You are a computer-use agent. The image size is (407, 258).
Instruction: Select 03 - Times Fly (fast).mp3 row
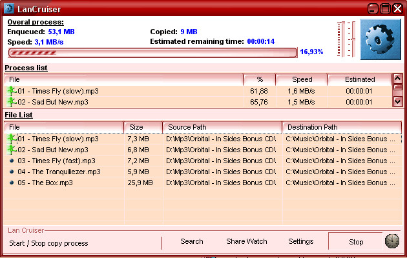pyautogui.click(x=203, y=161)
